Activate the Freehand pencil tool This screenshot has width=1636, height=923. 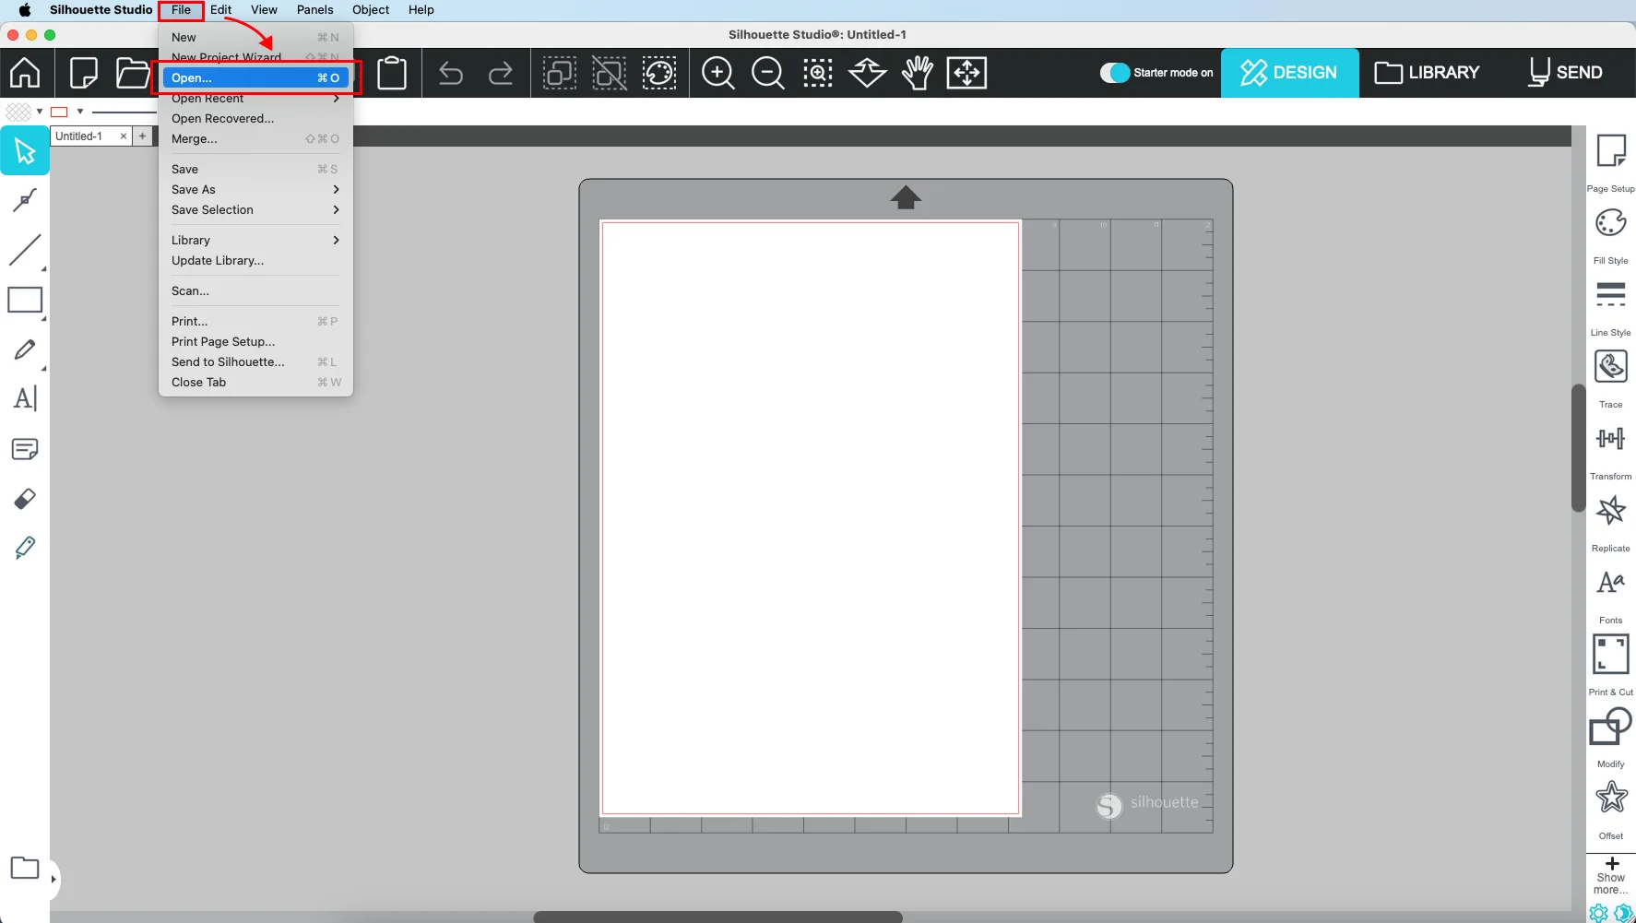tap(25, 349)
